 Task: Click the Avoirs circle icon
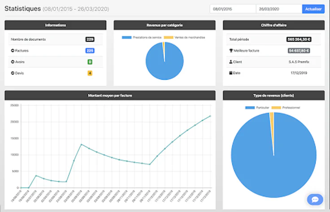click(x=13, y=62)
